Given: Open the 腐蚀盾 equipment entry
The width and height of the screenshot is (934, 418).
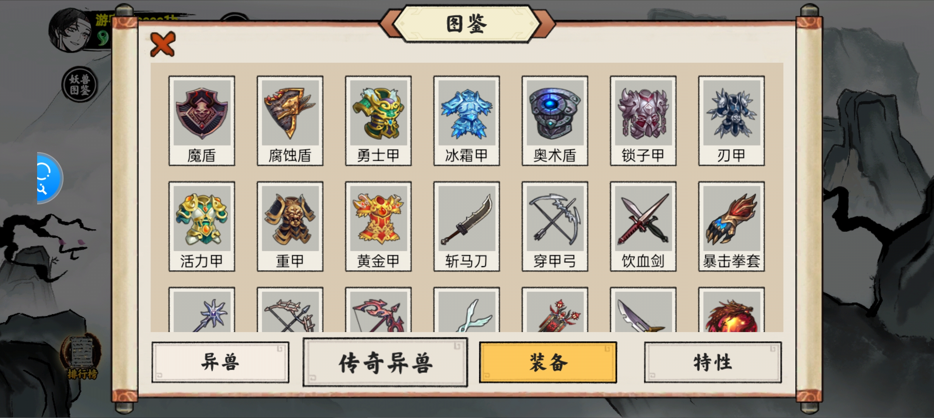Looking at the screenshot, I should pos(290,121).
